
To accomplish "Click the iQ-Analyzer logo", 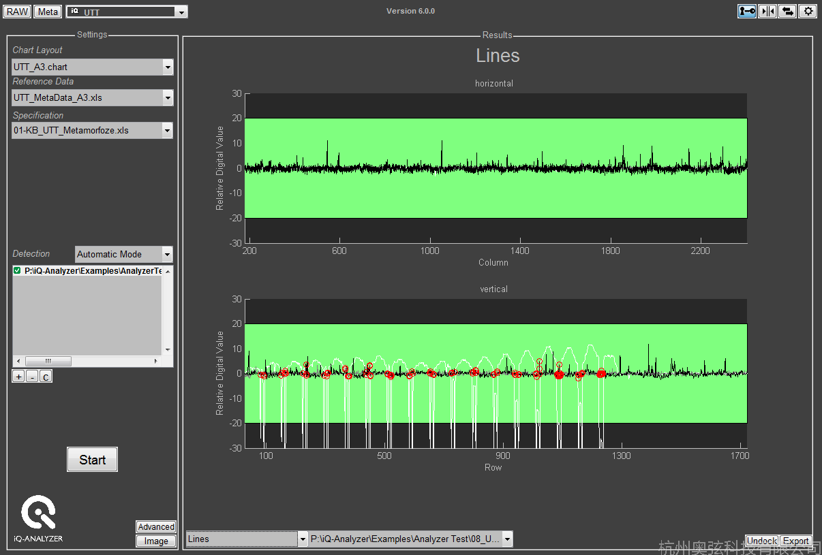I will 38,519.
